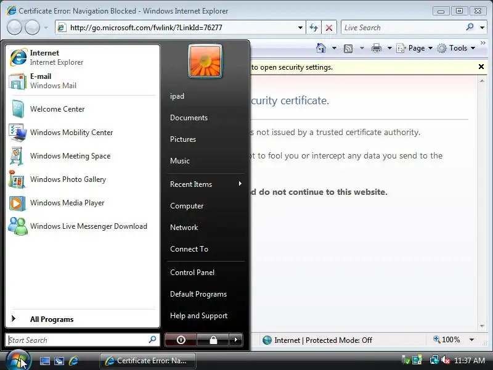Launch Windows Meeting Space

pyautogui.click(x=83, y=156)
